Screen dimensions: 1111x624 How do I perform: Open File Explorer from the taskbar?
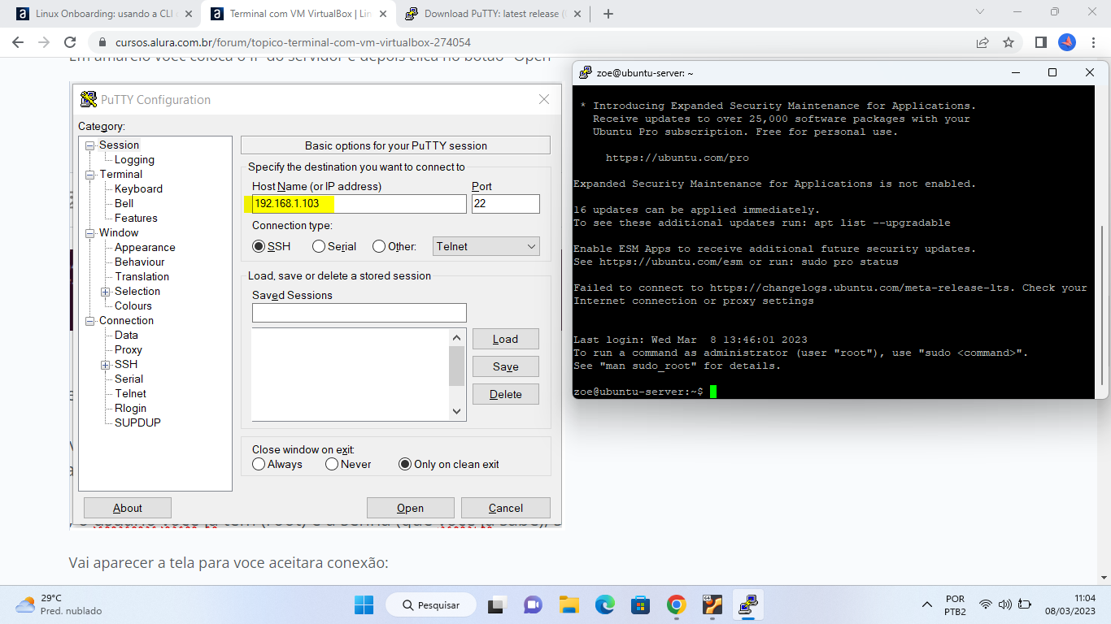(569, 605)
